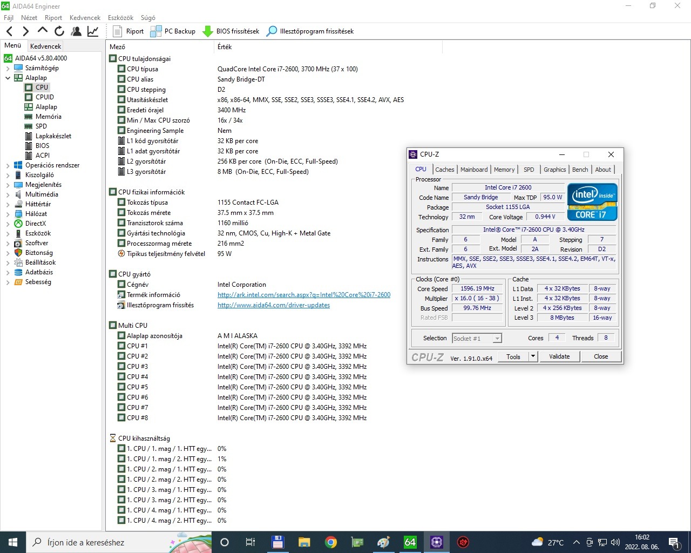This screenshot has width=691, height=553.
Task: Open Google Chrome from the taskbar
Action: coord(331,542)
